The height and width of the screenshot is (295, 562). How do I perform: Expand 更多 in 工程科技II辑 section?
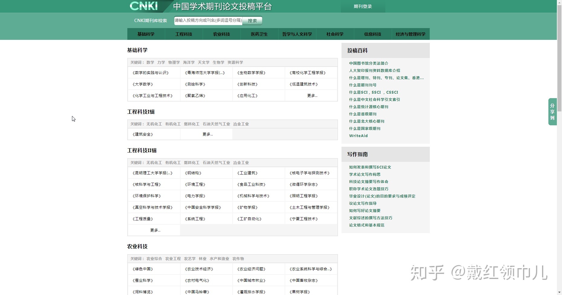pyautogui.click(x=155, y=230)
